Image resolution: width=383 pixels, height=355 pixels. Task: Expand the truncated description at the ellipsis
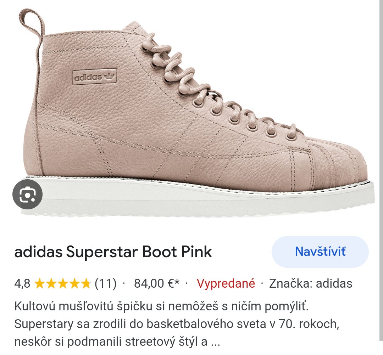215,342
